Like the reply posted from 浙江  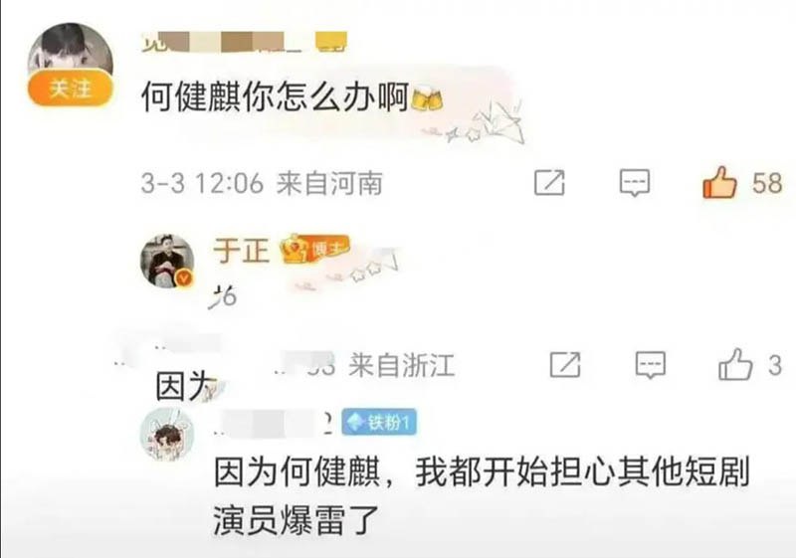(x=735, y=365)
